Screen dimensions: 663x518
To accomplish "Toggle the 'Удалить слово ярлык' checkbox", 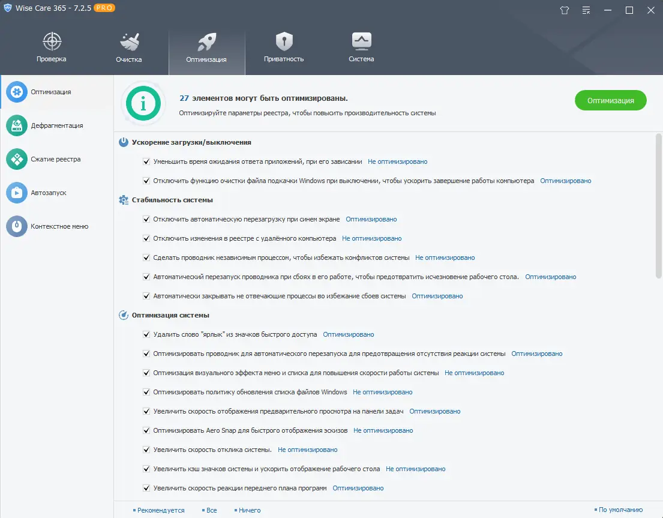I will click(146, 334).
